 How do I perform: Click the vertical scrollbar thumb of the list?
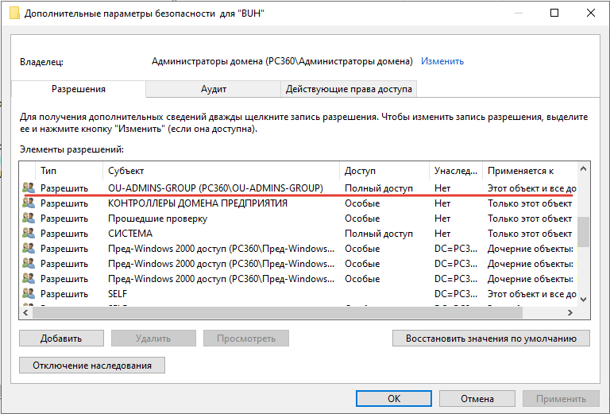[584, 232]
